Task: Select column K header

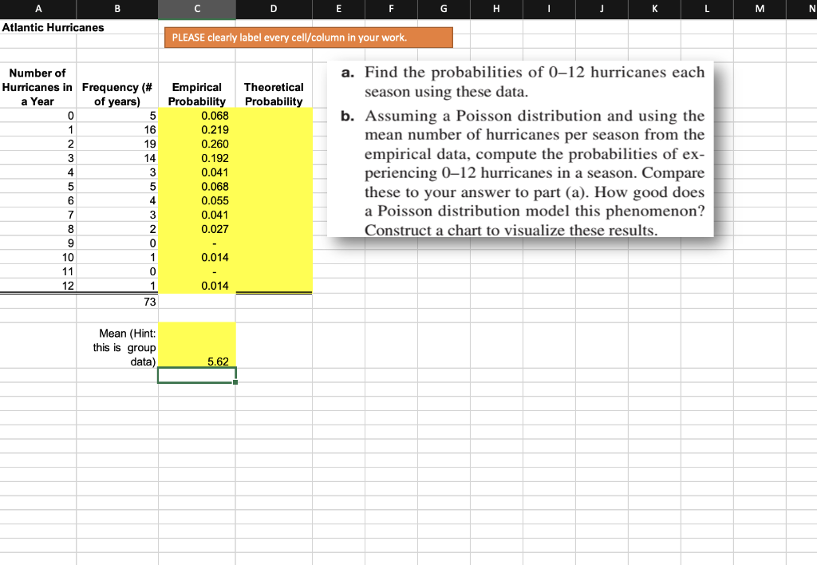Action: pyautogui.click(x=654, y=9)
